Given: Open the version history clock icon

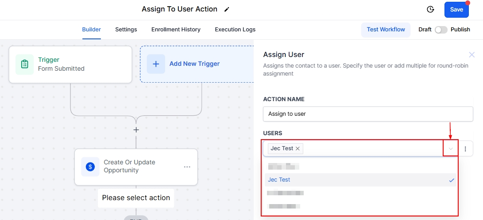Looking at the screenshot, I should (430, 9).
